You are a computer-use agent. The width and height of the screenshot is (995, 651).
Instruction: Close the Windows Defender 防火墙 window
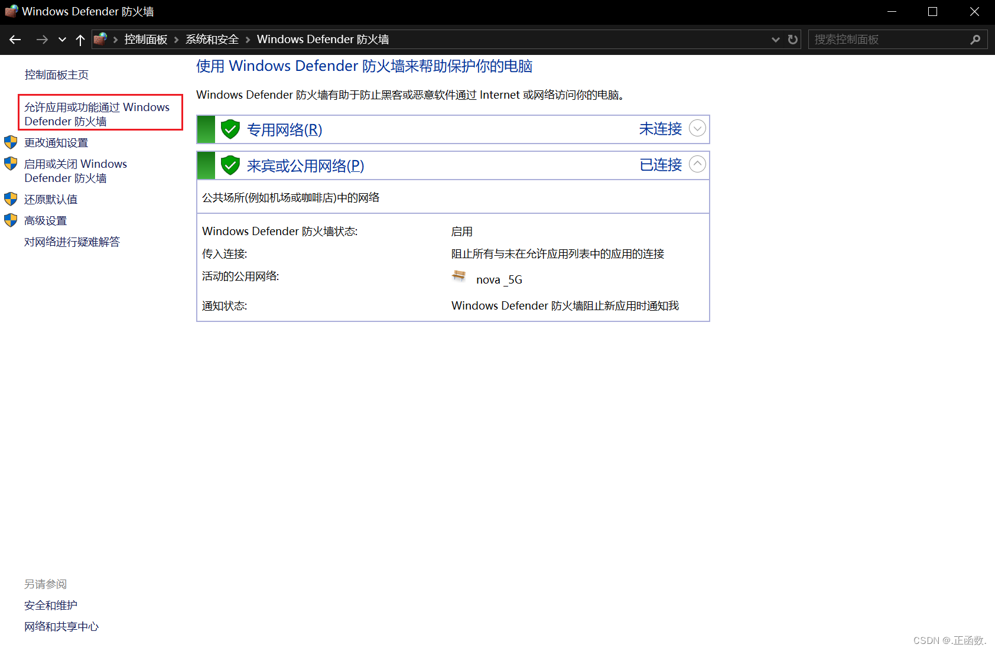[974, 12]
